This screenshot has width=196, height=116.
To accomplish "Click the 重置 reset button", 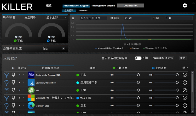I will pyautogui.click(x=183, y=58).
